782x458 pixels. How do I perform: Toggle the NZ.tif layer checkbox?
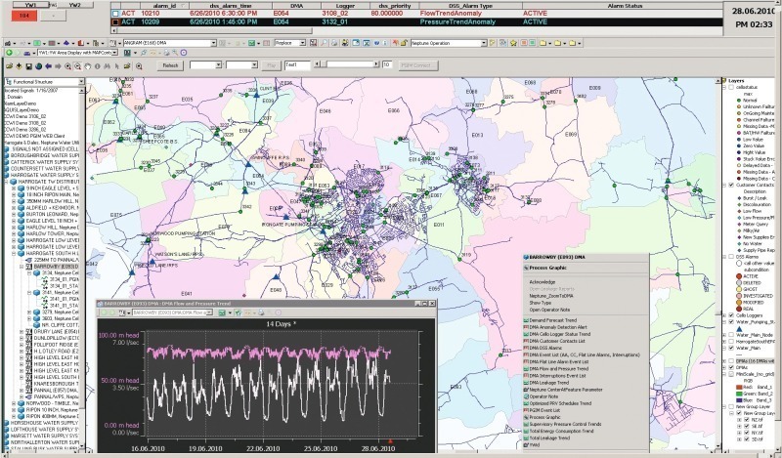pos(747,420)
